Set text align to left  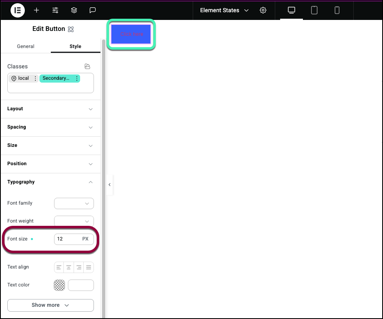[x=59, y=267]
